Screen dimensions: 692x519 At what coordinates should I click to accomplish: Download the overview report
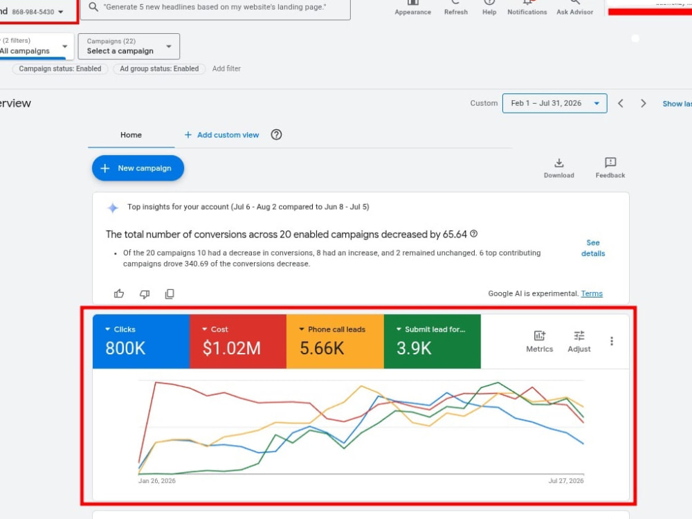click(558, 168)
